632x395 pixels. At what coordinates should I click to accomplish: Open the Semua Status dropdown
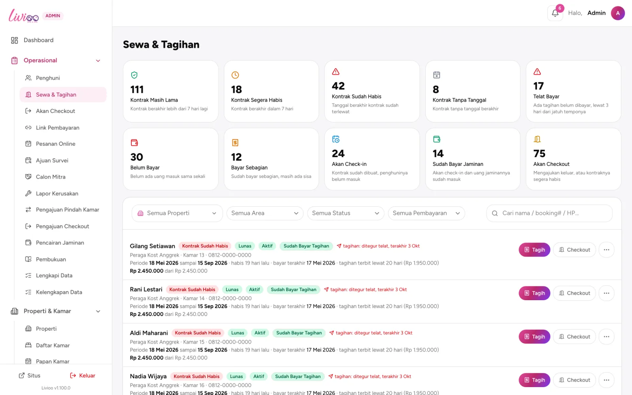346,213
